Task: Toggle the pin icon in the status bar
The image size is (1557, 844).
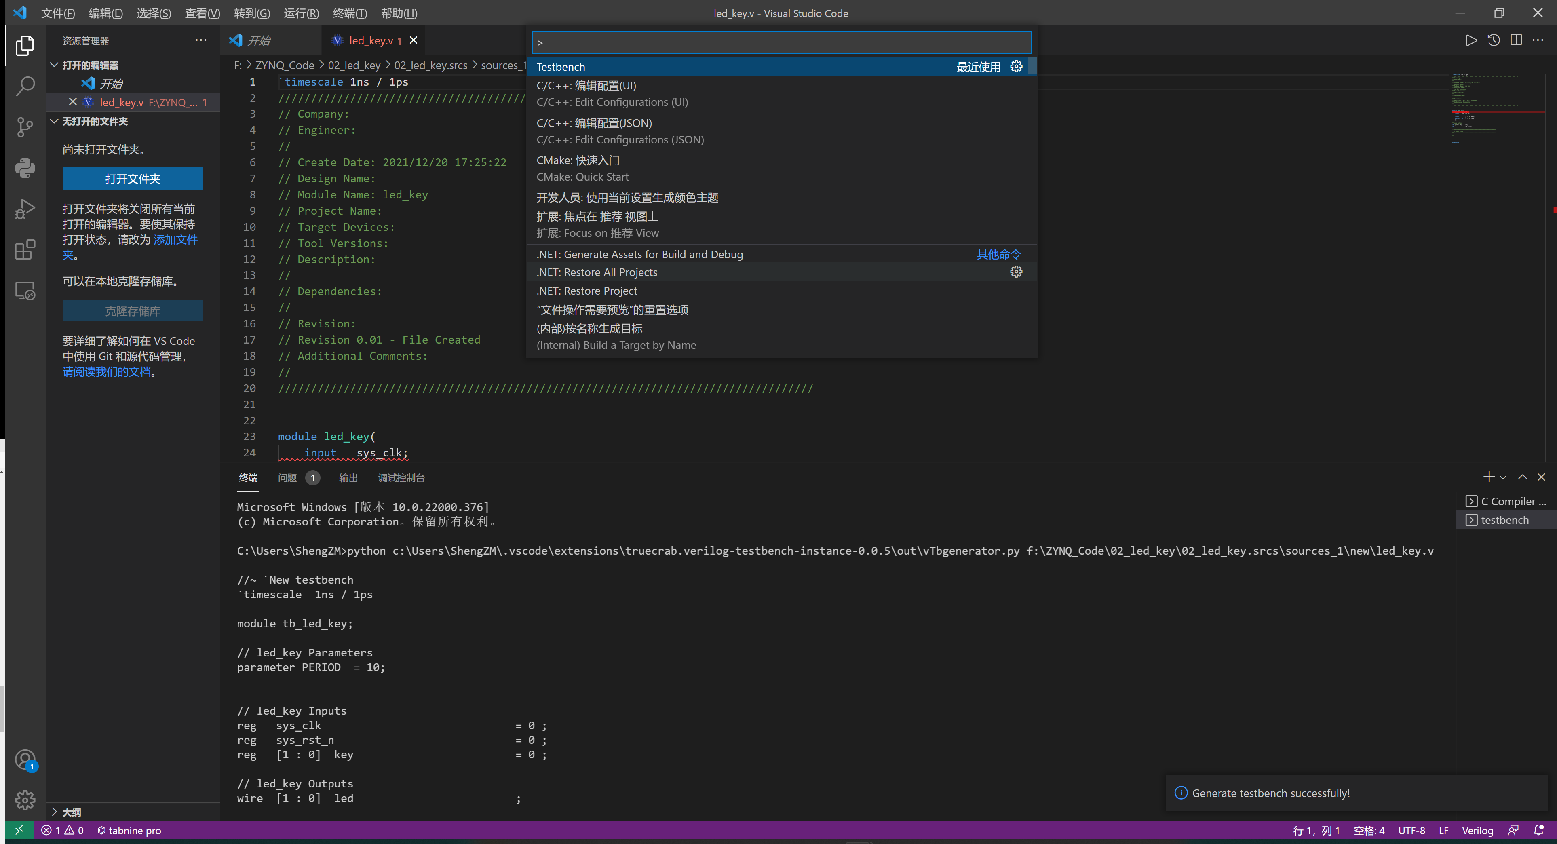Action: 1515,830
